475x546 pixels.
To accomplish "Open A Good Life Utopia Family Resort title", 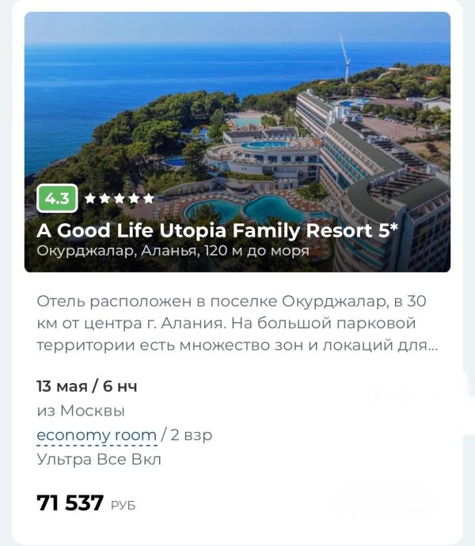I will 217,230.
